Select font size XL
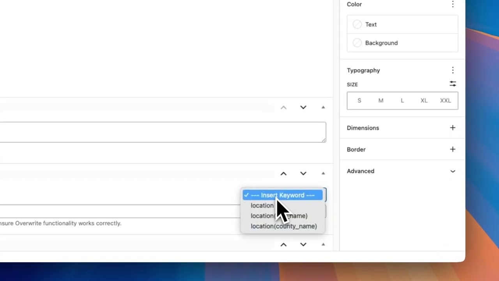The height and width of the screenshot is (281, 499). (424, 101)
